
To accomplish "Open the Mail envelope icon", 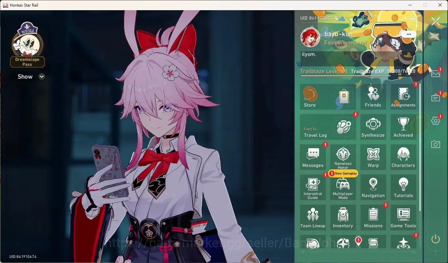I will [436, 73].
